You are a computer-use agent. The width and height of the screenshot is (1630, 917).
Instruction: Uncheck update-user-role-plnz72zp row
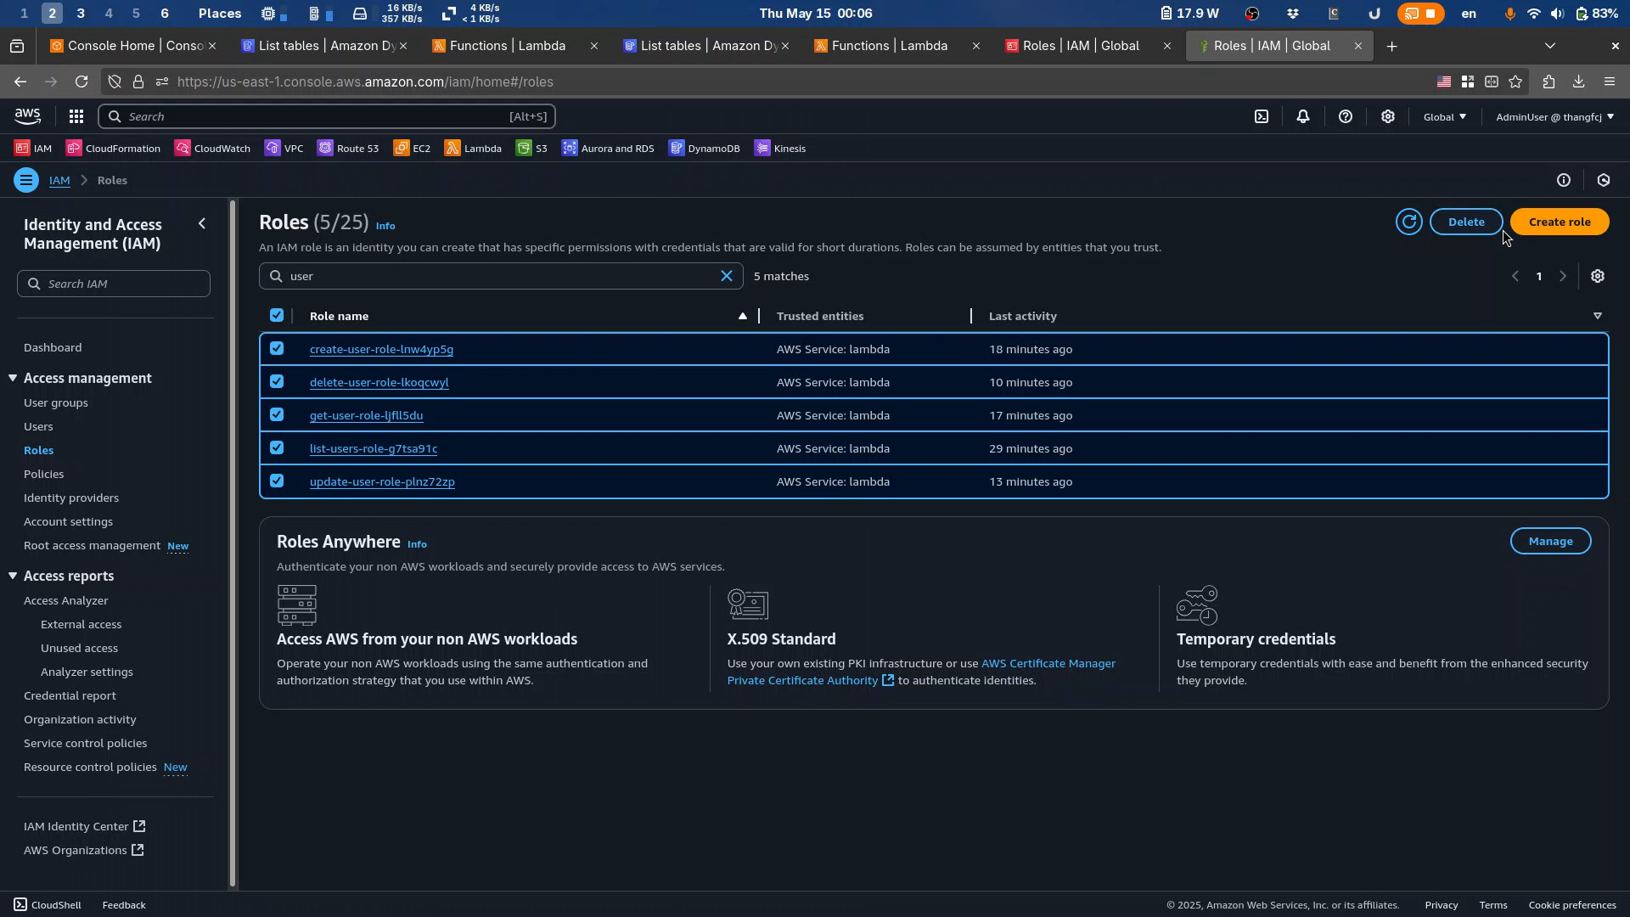click(x=277, y=481)
